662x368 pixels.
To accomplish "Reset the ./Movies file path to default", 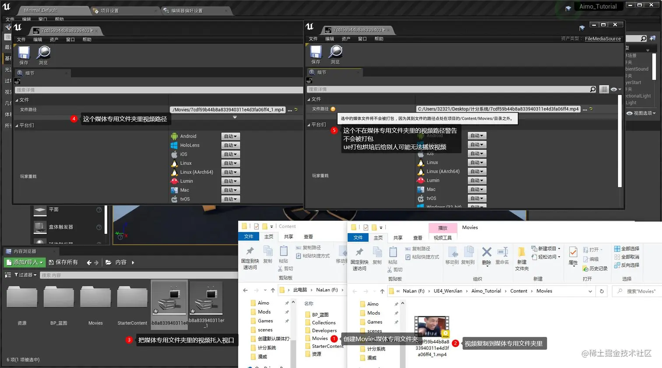I will 296,110.
